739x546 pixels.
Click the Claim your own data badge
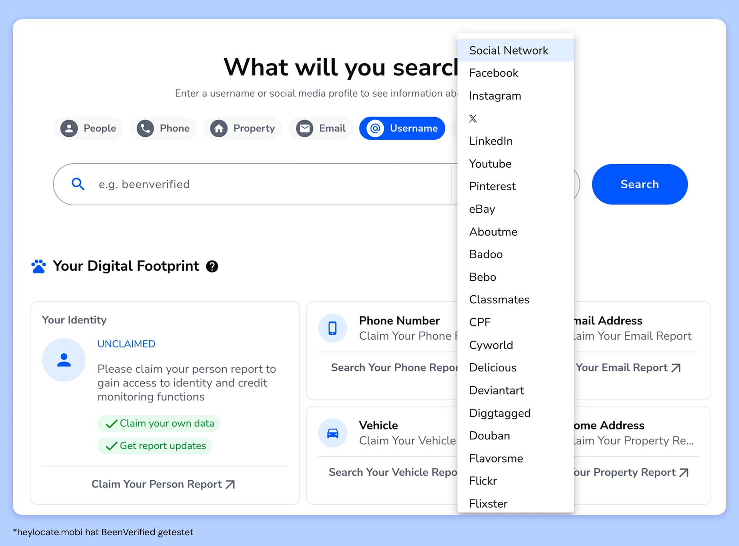point(159,423)
